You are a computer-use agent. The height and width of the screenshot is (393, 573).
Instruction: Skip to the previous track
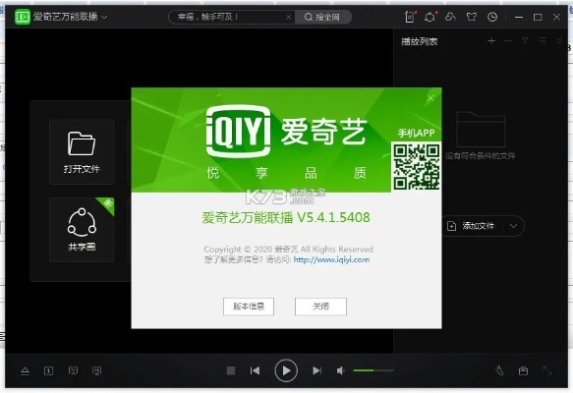(x=256, y=370)
